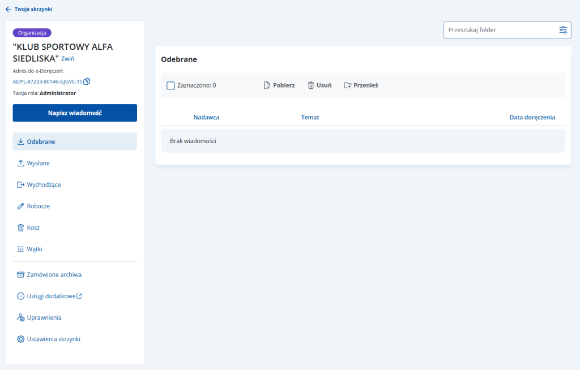Image resolution: width=580 pixels, height=370 pixels.
Task: Open search filter settings icon
Action: point(563,30)
